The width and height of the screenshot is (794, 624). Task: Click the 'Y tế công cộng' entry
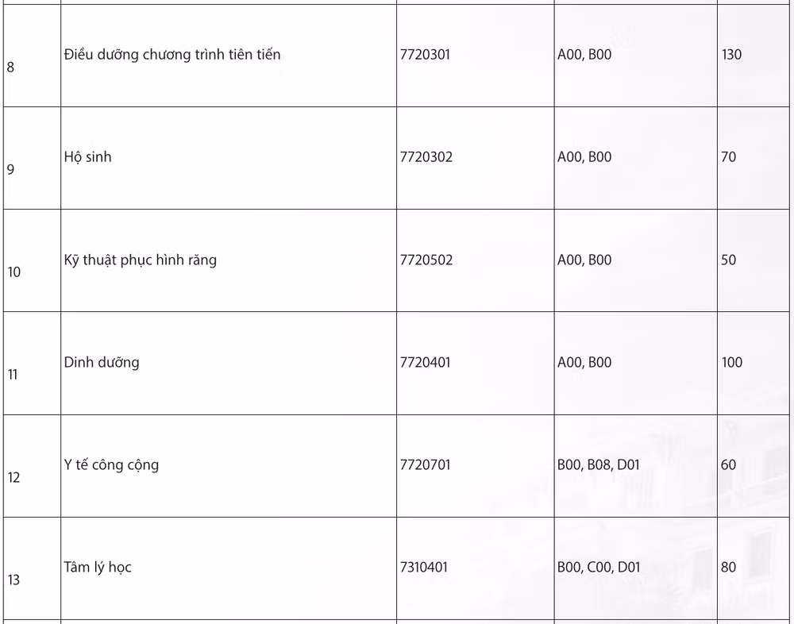(x=111, y=465)
